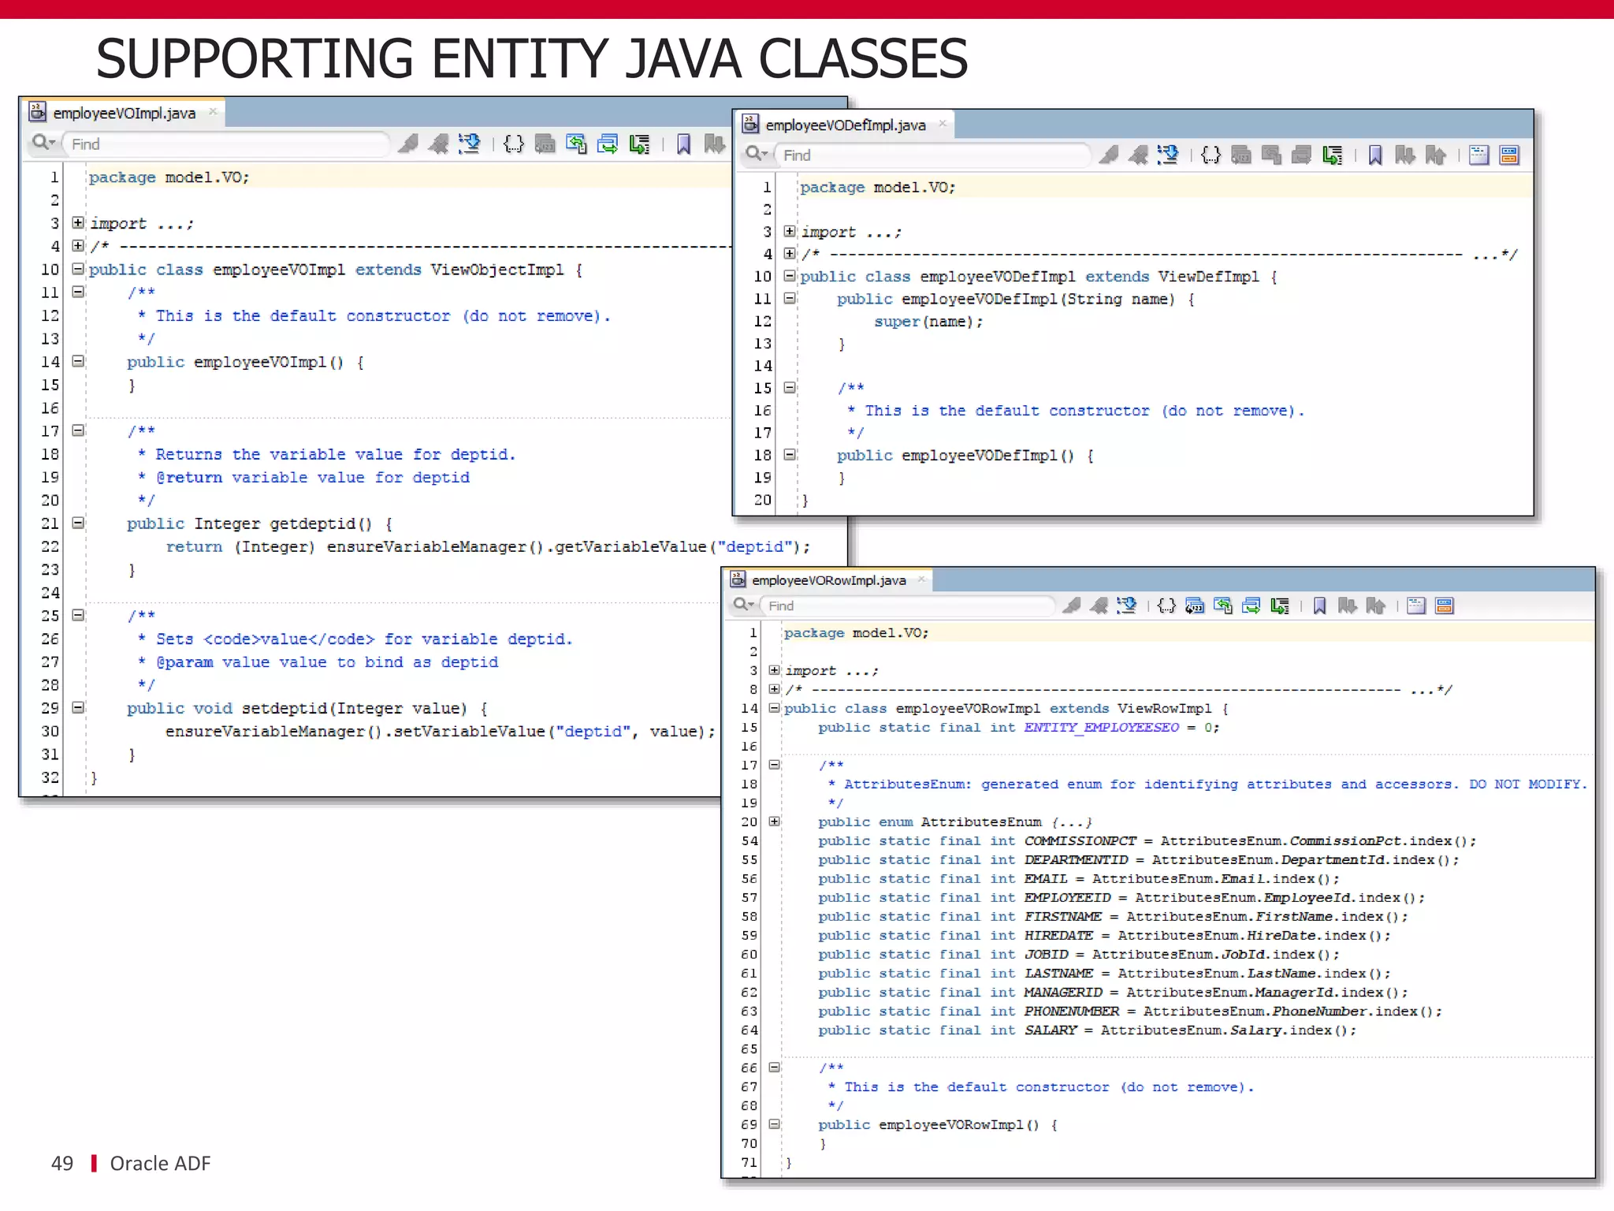
Task: Select the employeeVODefImpl.java tab
Action: pos(845,125)
